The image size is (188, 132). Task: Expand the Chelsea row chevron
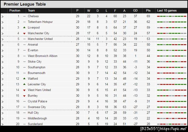(3, 16)
